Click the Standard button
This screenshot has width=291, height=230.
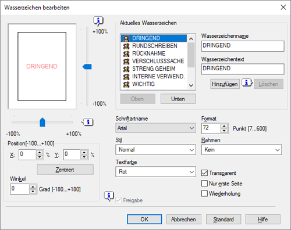(223, 220)
